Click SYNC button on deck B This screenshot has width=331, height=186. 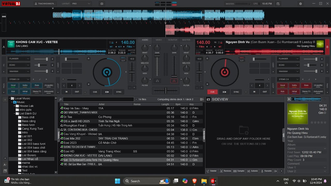click(x=236, y=92)
